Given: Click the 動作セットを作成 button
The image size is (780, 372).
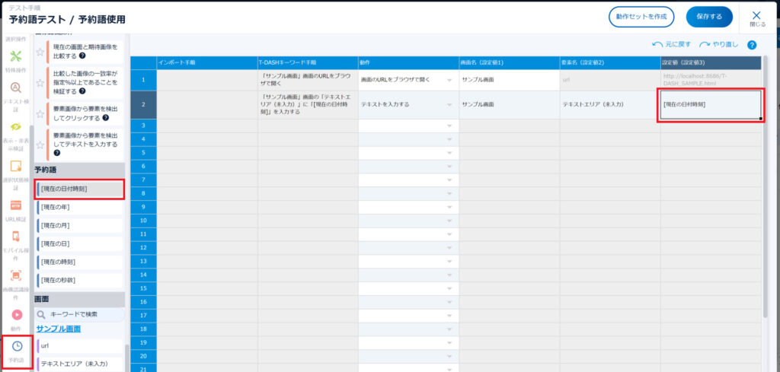Looking at the screenshot, I should pyautogui.click(x=641, y=17).
